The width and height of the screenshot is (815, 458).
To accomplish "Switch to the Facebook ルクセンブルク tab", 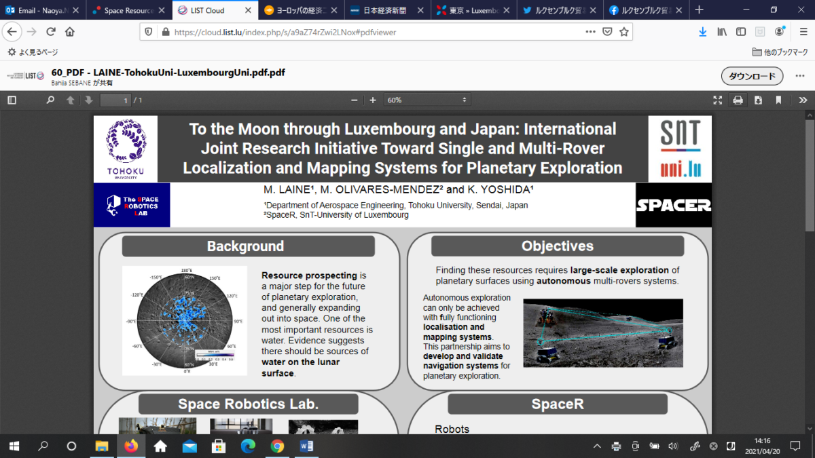I will point(645,10).
